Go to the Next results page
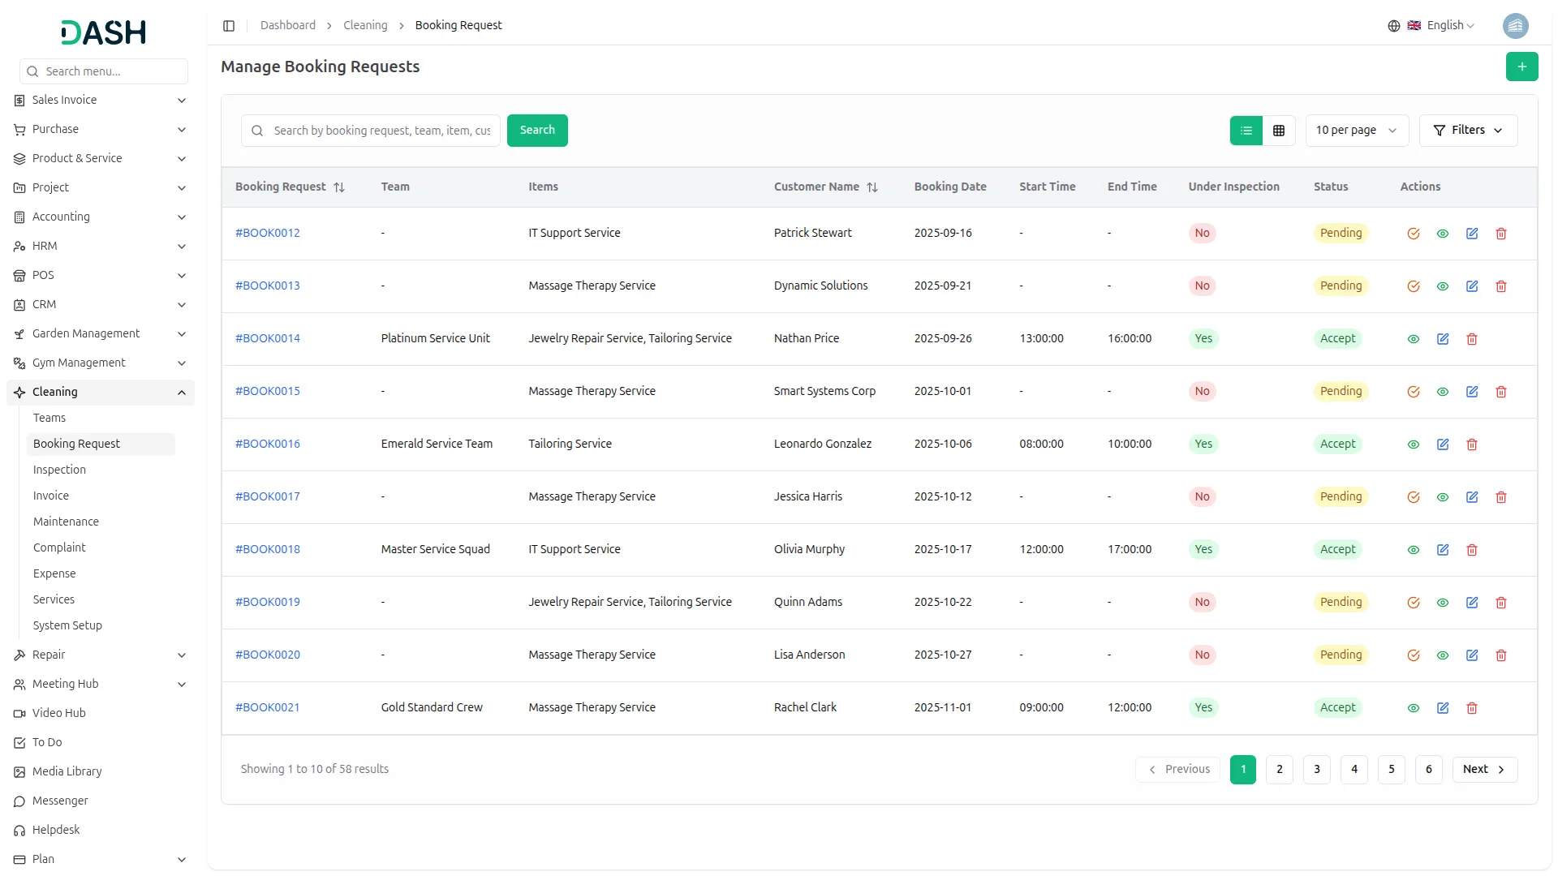This screenshot has width=1558, height=876. (x=1484, y=770)
